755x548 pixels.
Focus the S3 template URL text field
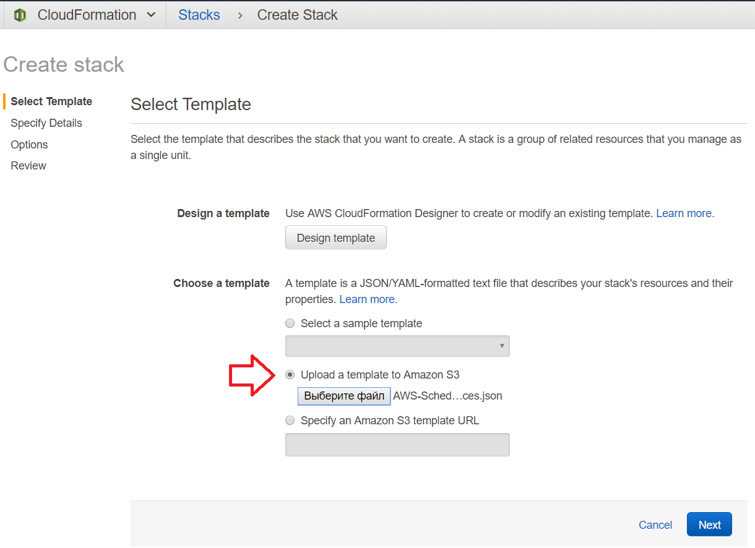point(397,445)
